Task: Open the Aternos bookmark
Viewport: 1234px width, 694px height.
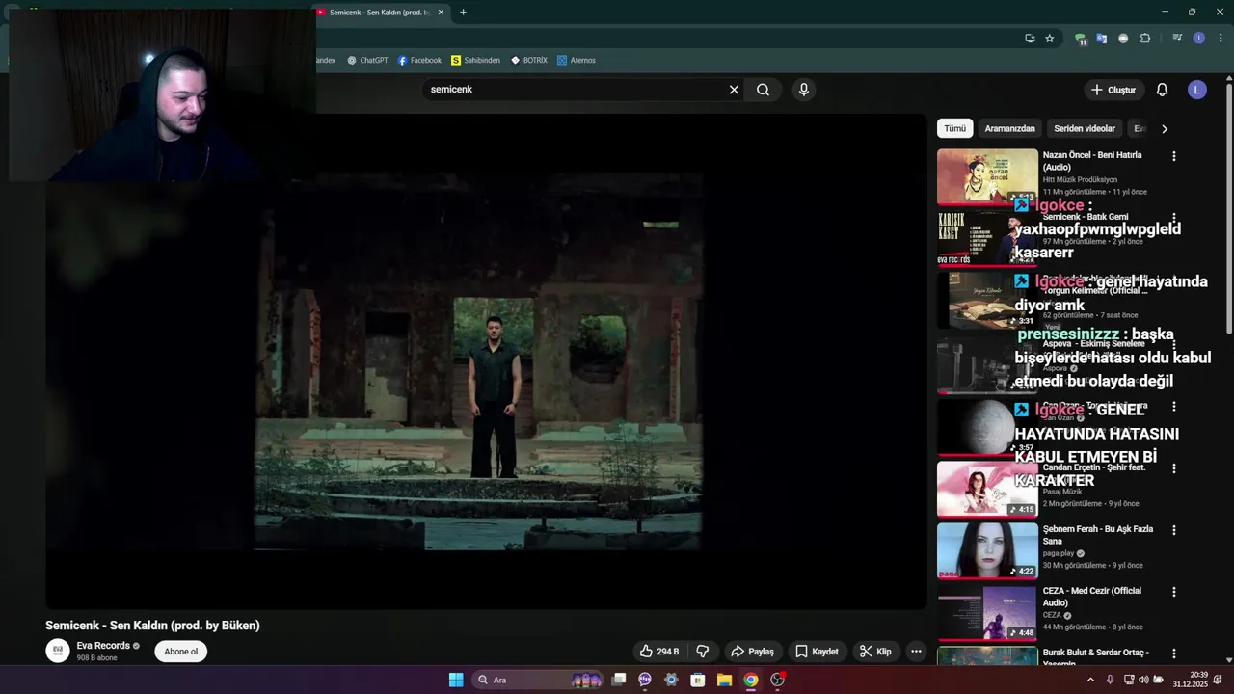Action: click(576, 60)
